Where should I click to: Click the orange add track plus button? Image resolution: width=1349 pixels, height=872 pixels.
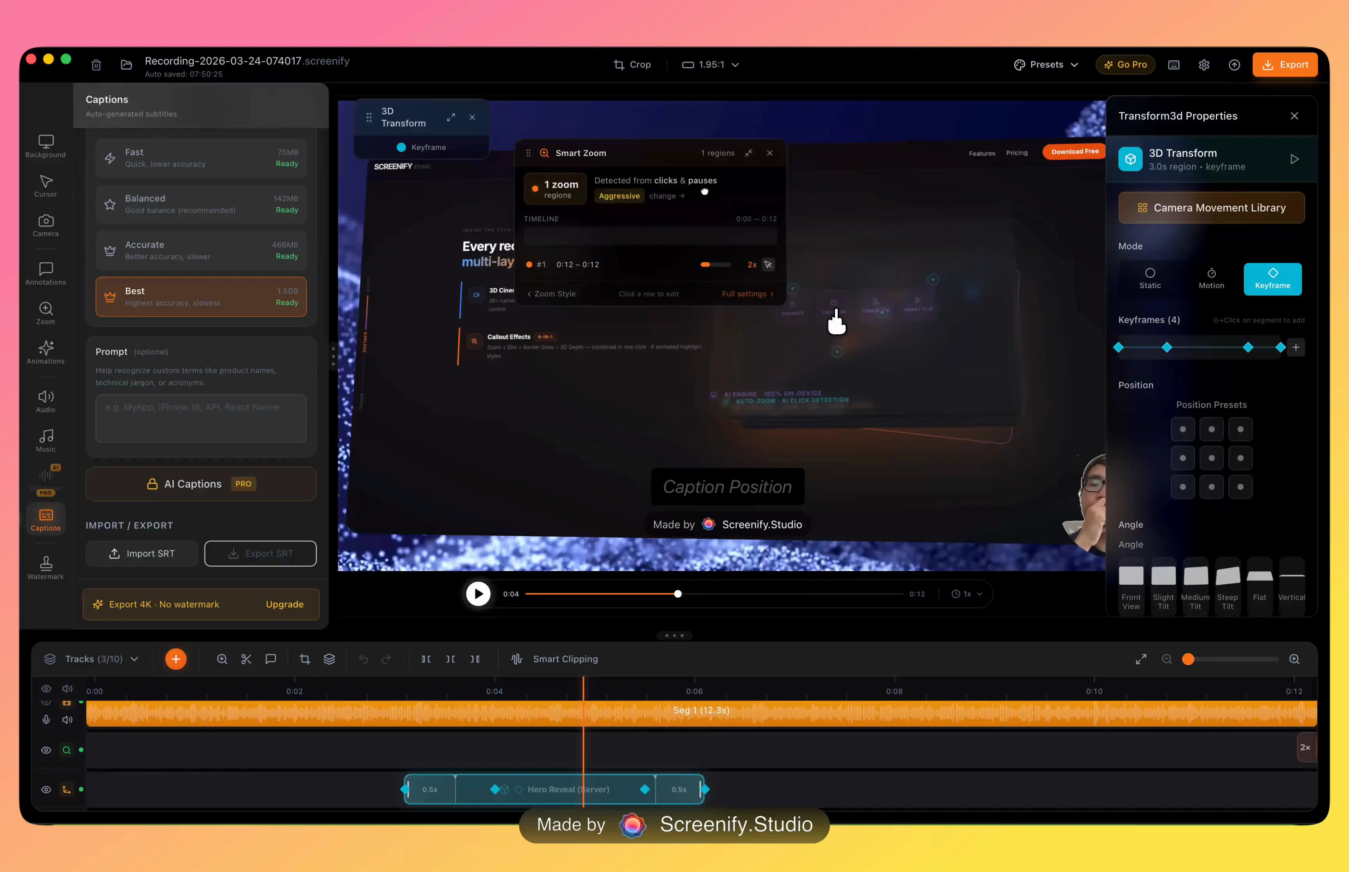pos(176,659)
